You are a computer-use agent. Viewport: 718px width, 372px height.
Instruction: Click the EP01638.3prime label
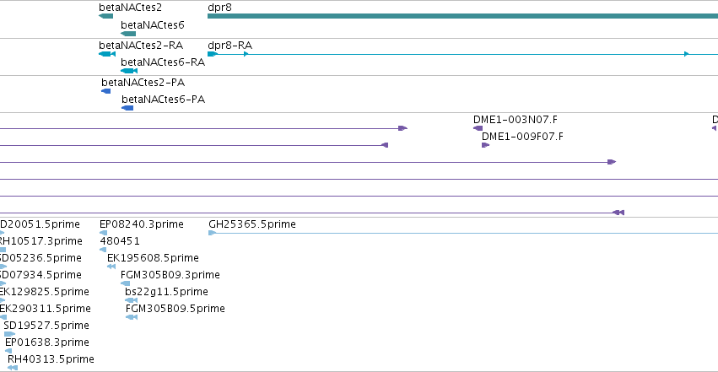(47, 342)
